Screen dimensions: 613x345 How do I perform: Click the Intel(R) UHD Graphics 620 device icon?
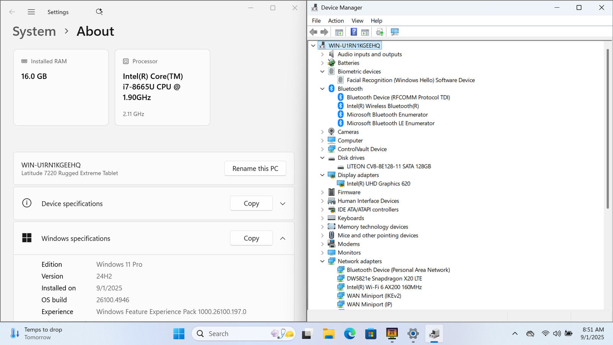coord(341,184)
